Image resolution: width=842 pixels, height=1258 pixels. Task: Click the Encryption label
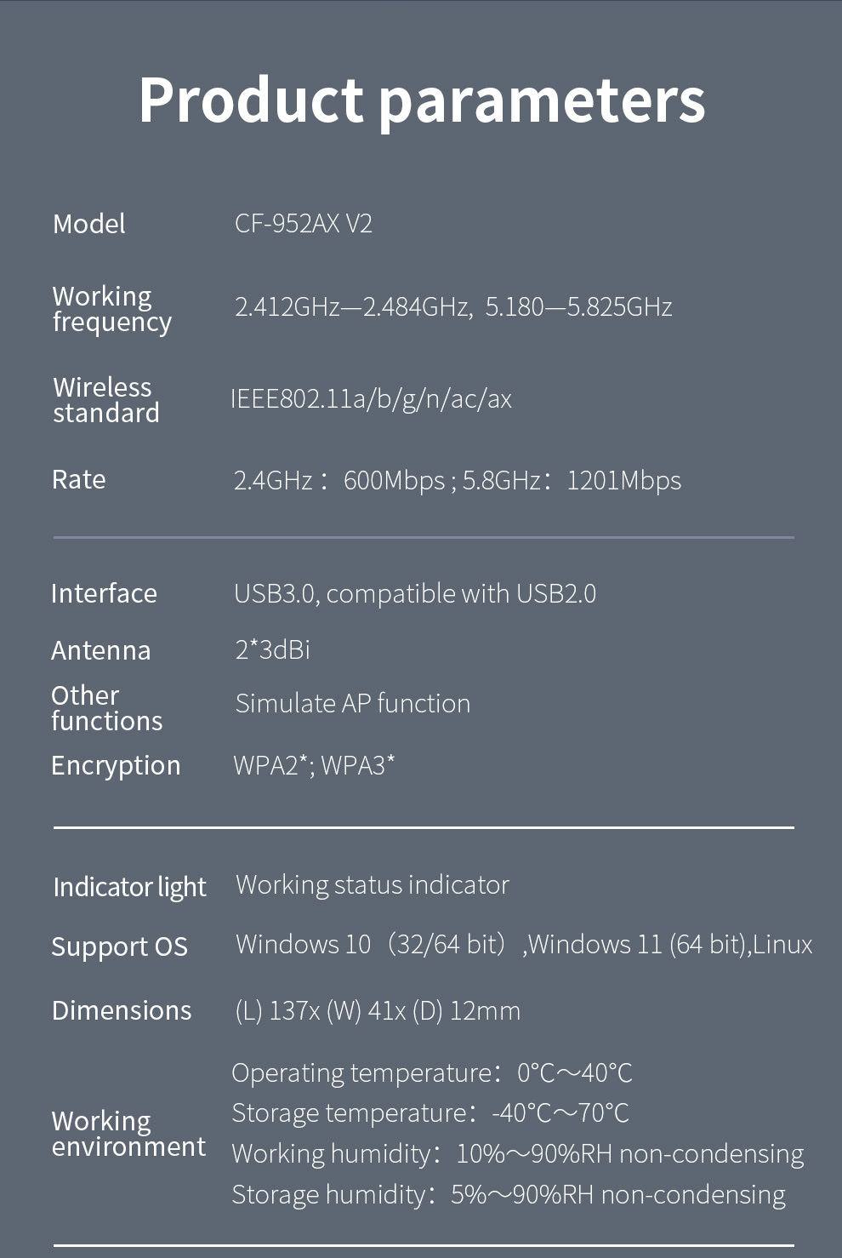(116, 765)
